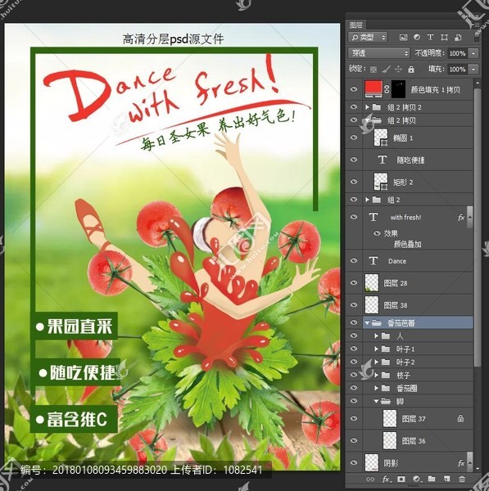Image resolution: width=489 pixels, height=491 pixels.
Task: Create new layer icon at panel bottom
Action: coord(446,479)
